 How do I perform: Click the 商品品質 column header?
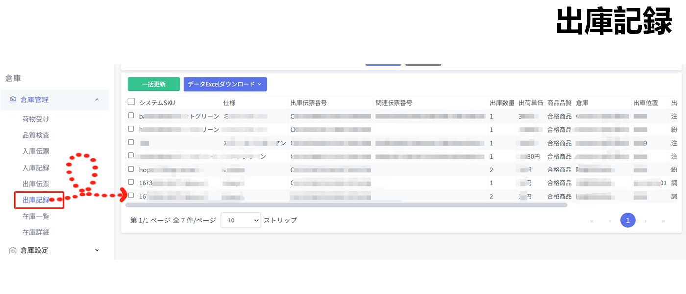560,103
